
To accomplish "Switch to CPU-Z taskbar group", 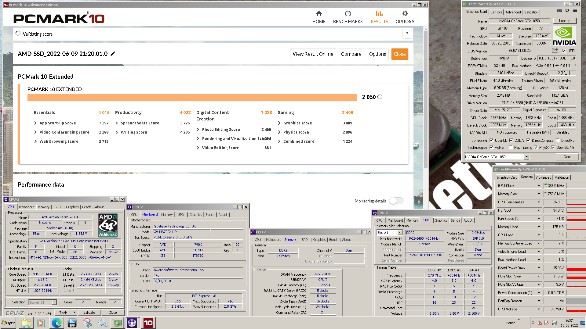I will [133, 323].
